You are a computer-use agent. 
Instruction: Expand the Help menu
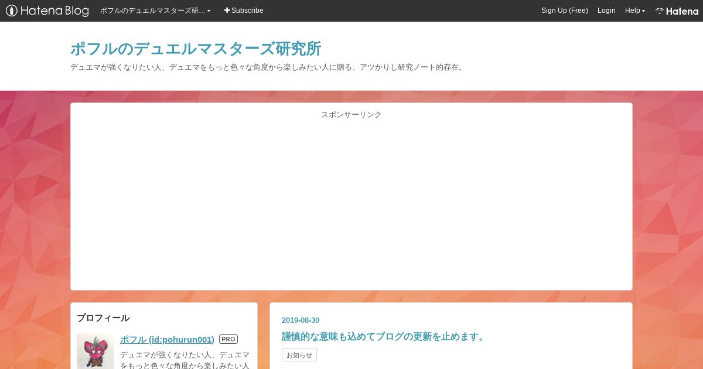634,11
